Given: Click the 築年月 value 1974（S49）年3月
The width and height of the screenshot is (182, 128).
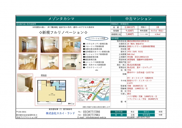Looking at the screenshot, I should (x=135, y=52).
